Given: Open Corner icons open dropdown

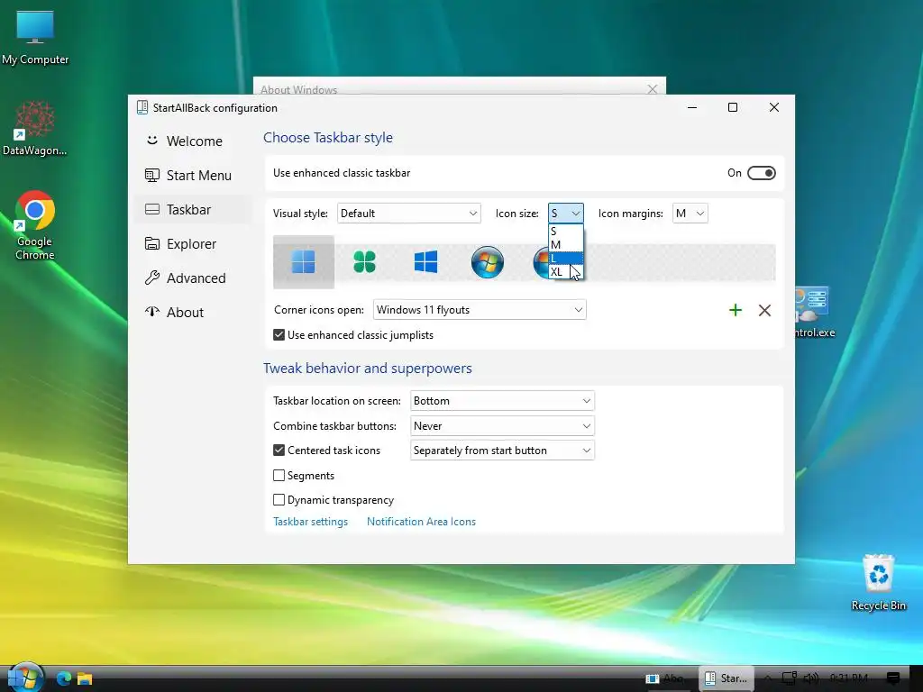Looking at the screenshot, I should click(480, 310).
